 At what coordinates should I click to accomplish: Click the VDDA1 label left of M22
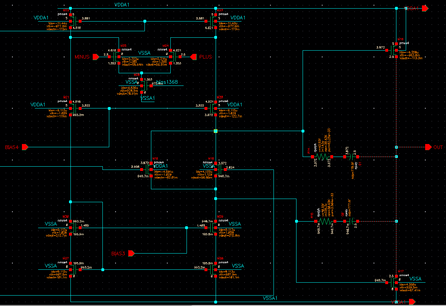(41, 18)
